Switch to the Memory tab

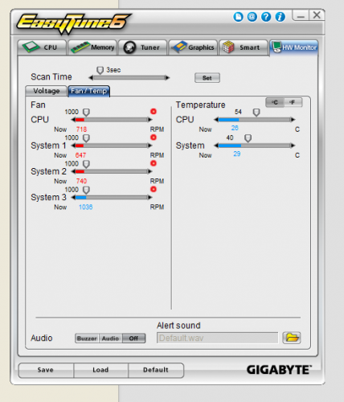tap(92, 47)
